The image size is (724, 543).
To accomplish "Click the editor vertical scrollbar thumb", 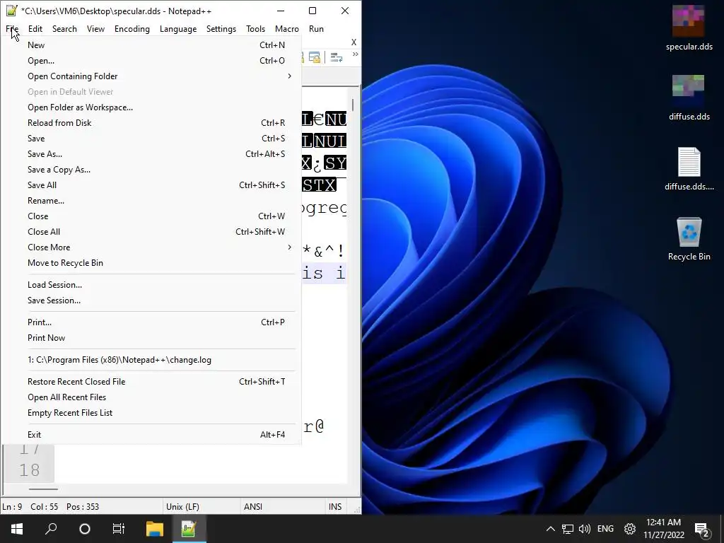I will pyautogui.click(x=353, y=105).
